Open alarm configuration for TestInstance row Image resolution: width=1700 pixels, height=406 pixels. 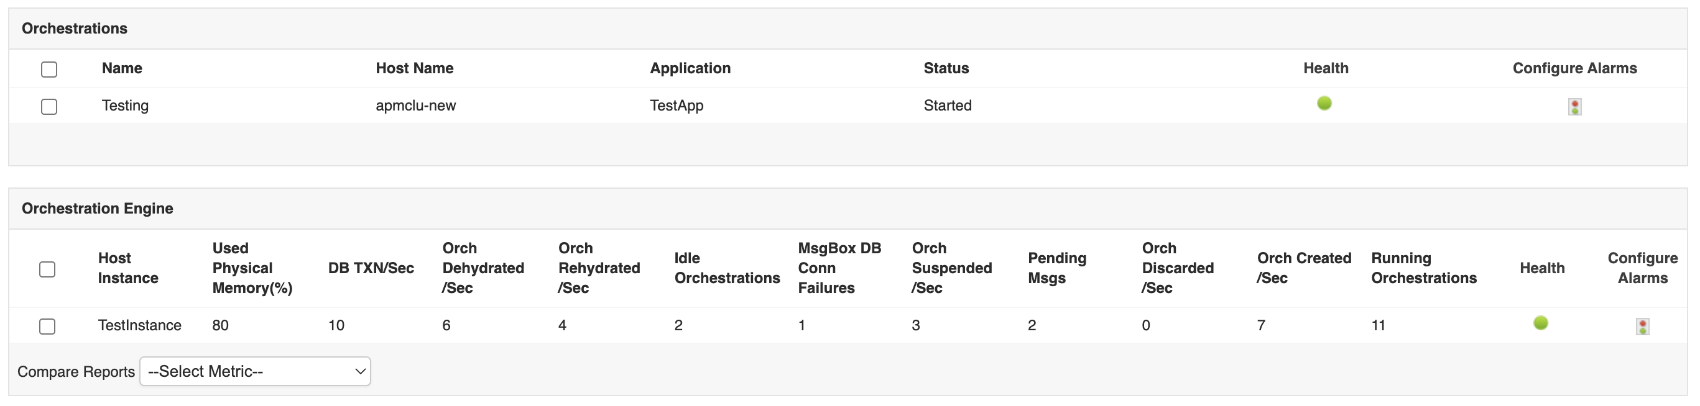pyautogui.click(x=1642, y=327)
